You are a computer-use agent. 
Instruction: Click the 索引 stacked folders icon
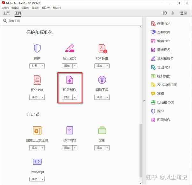(x=102, y=130)
